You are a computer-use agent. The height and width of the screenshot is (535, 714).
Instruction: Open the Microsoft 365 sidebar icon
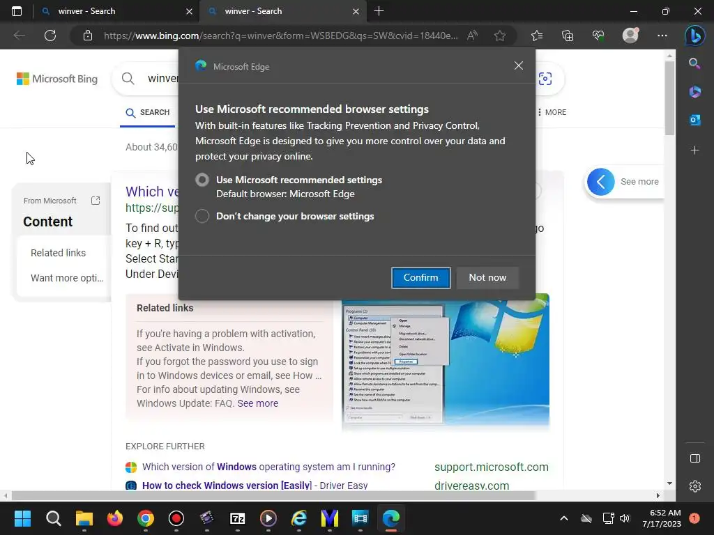[695, 91]
